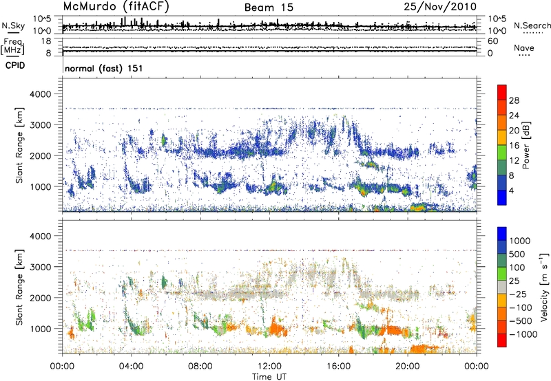
Task: Click the 04:00 time tick label
Action: pos(131,367)
